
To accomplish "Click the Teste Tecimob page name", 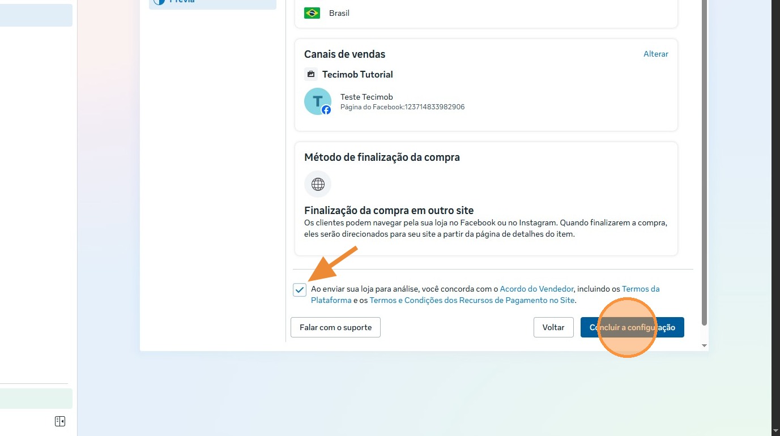I will pos(366,97).
